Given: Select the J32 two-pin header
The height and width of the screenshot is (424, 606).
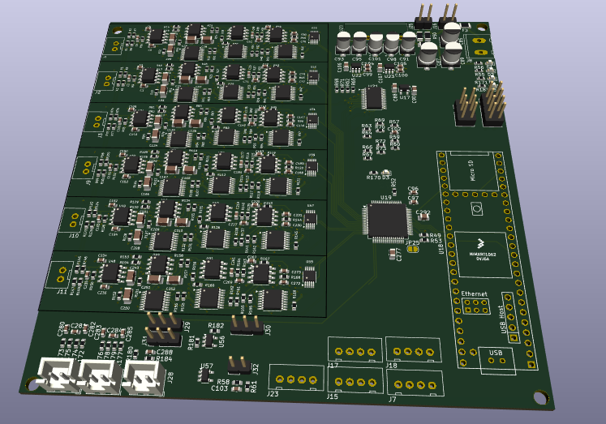Looking at the screenshot, I should [239, 366].
